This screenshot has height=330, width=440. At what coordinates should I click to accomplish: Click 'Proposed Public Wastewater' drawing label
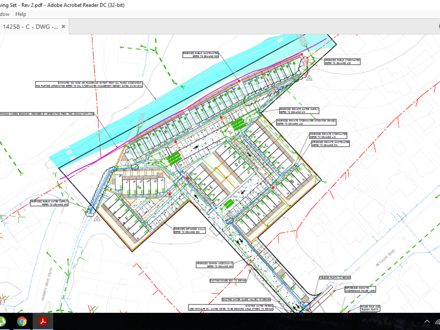pos(201,55)
